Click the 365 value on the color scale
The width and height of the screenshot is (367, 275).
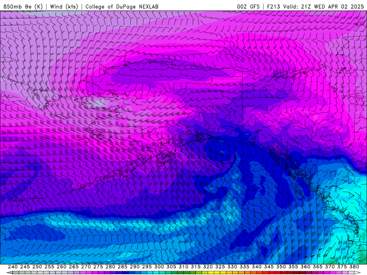pos(317,267)
